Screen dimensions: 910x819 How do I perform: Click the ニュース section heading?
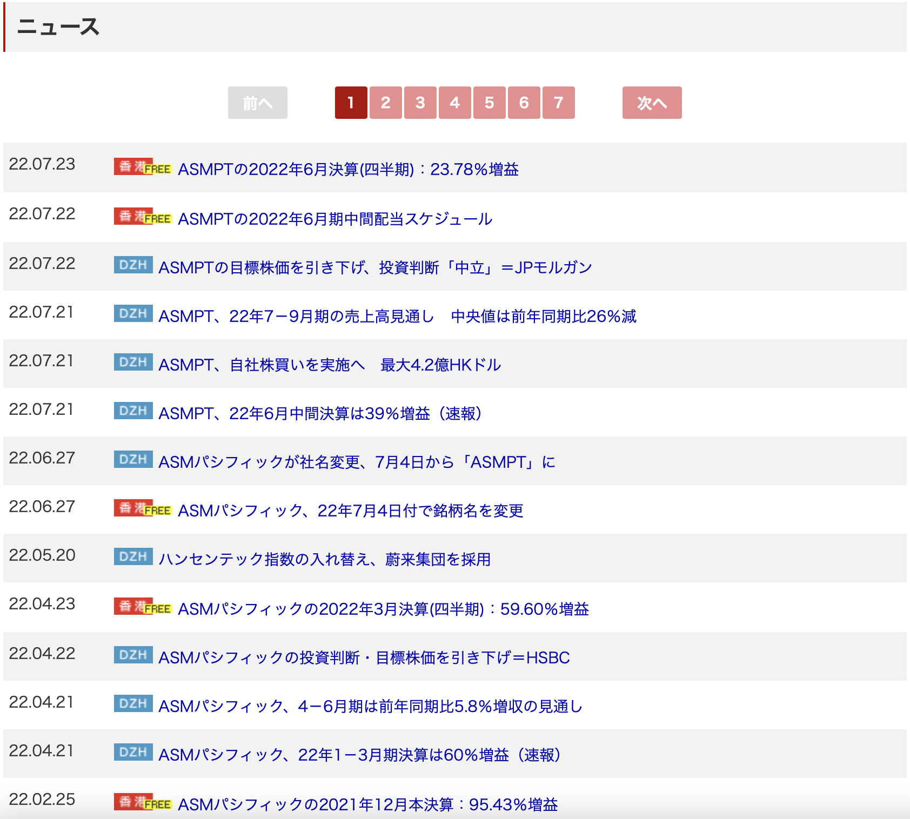click(58, 27)
